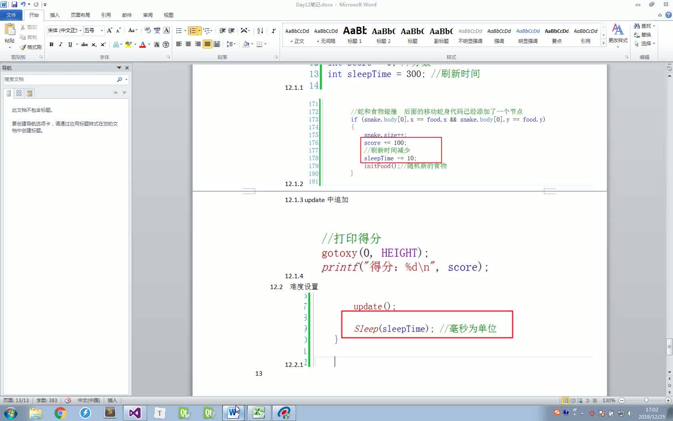The height and width of the screenshot is (421, 673).
Task: Open Chrome from the taskbar
Action: [x=60, y=413]
